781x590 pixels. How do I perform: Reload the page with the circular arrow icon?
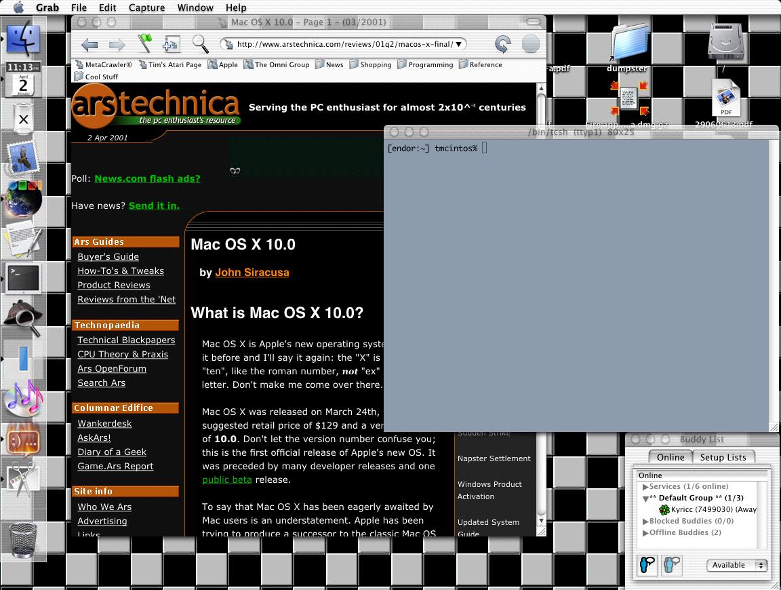click(502, 44)
